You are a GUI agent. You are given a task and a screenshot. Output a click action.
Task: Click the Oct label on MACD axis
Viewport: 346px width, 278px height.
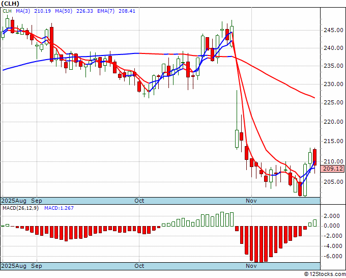tap(139, 266)
